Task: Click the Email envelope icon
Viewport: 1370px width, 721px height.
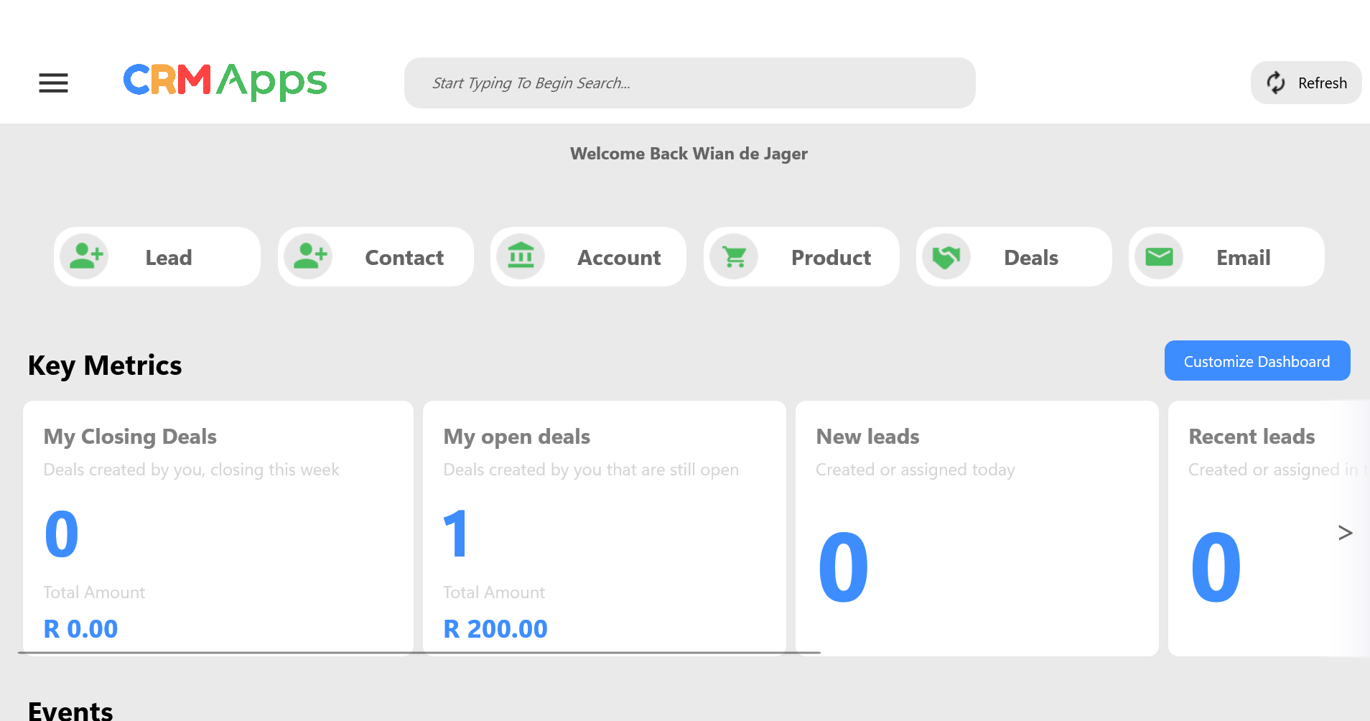Action: click(x=1159, y=257)
